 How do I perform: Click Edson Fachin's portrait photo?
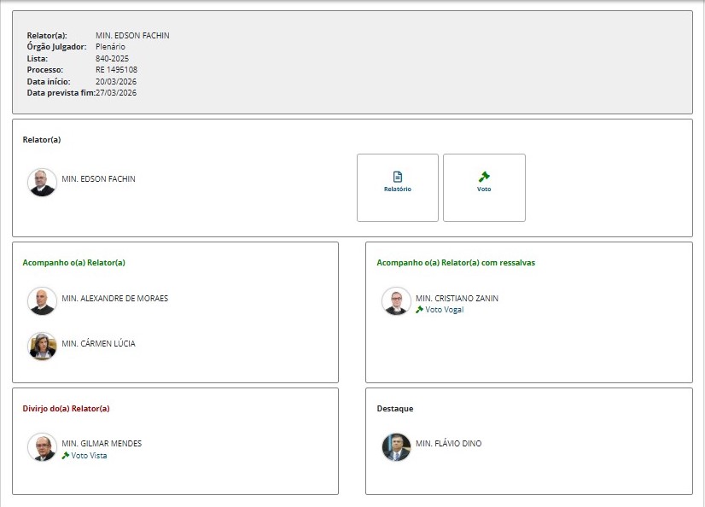42,183
